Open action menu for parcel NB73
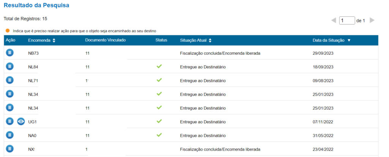389x157 pixels. click(10, 53)
